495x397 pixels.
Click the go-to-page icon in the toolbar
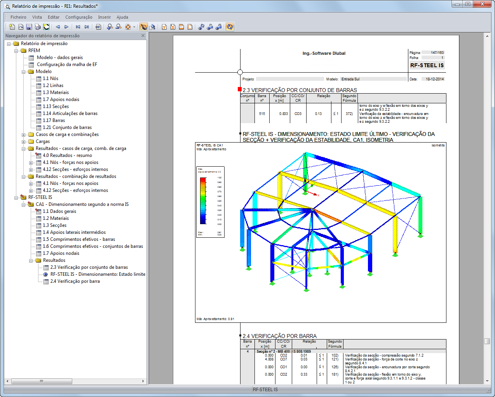click(98, 27)
